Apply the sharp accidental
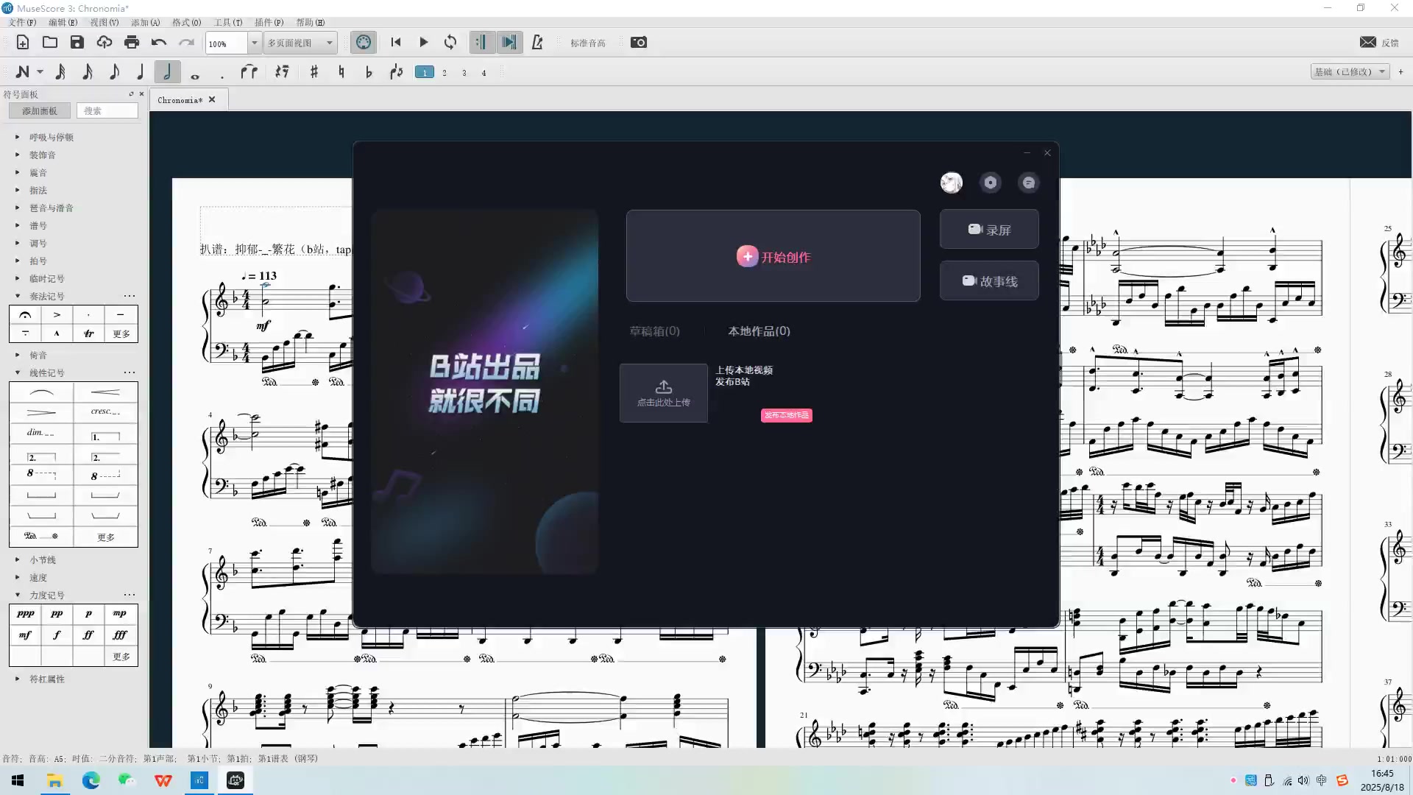This screenshot has width=1413, height=795. [x=314, y=72]
